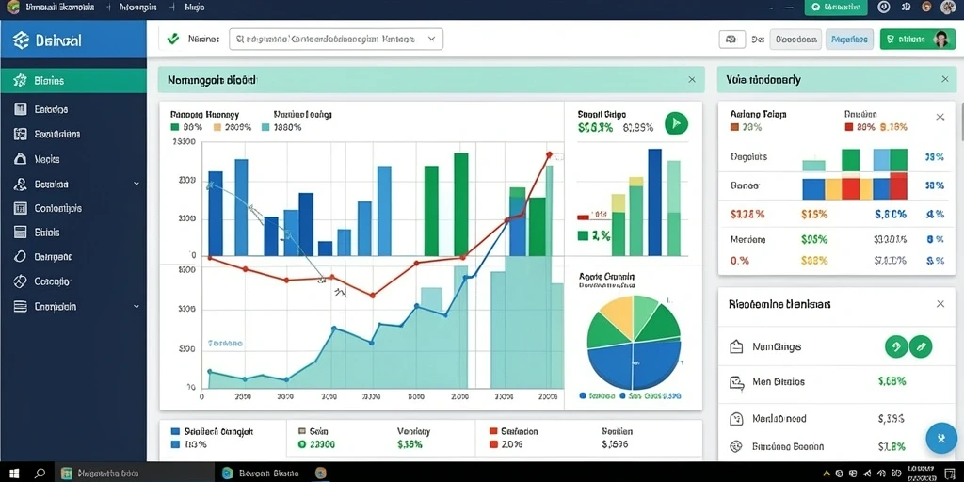
Task: Click the camera icon button in toolbar
Action: 731,40
